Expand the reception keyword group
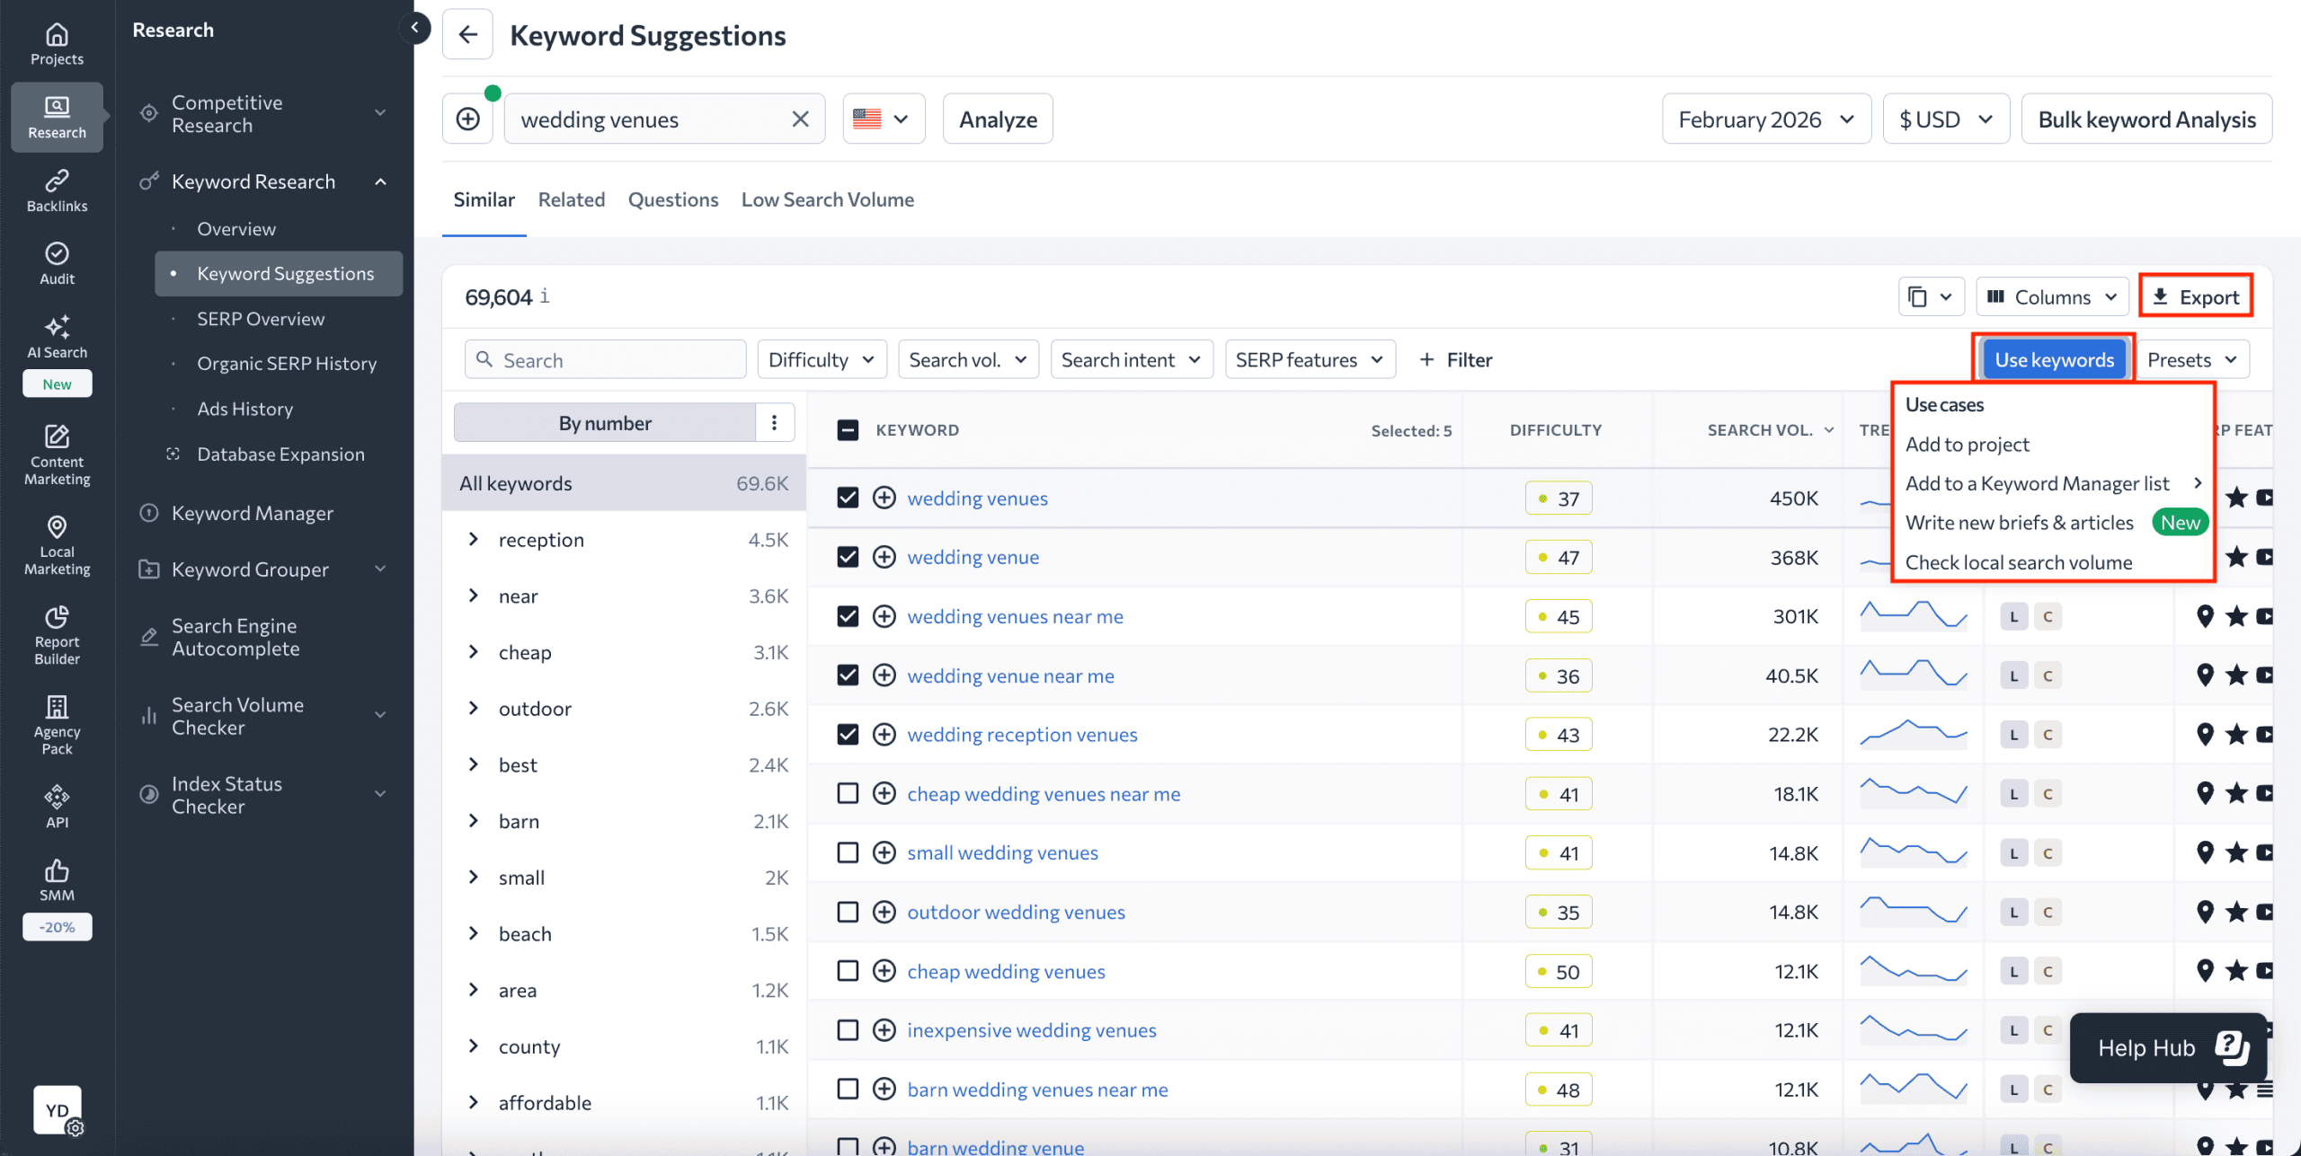 (475, 539)
